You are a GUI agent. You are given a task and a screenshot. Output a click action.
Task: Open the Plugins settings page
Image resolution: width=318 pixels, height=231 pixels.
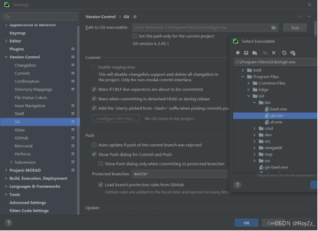point(17,49)
